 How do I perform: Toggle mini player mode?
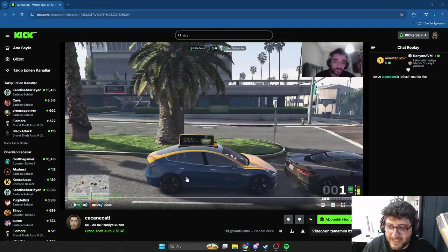[323, 205]
